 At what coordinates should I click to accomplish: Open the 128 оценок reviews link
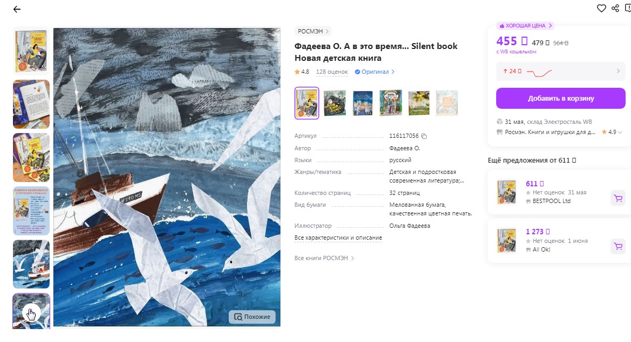point(332,72)
